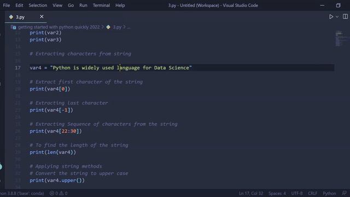Close the 3.py tab
The image size is (350, 197).
click(x=42, y=17)
